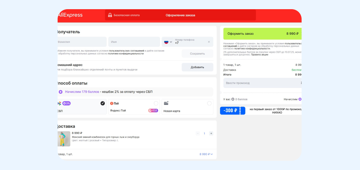Click the Сохранить button

click(198, 53)
